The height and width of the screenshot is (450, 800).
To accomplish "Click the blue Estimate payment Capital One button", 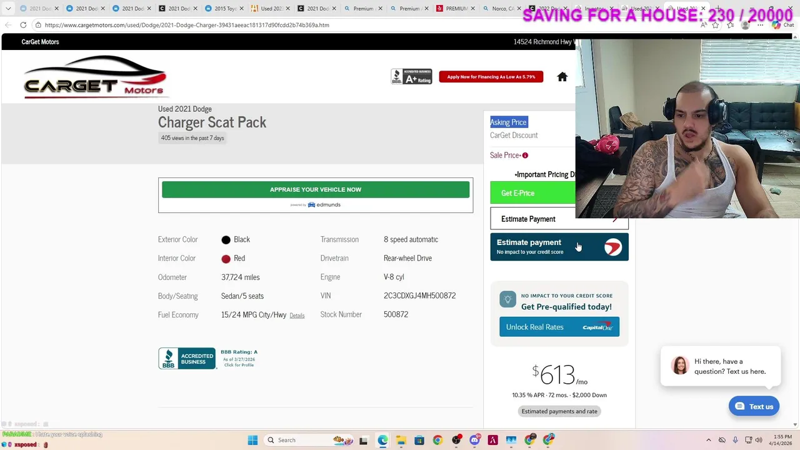I will pyautogui.click(x=559, y=247).
